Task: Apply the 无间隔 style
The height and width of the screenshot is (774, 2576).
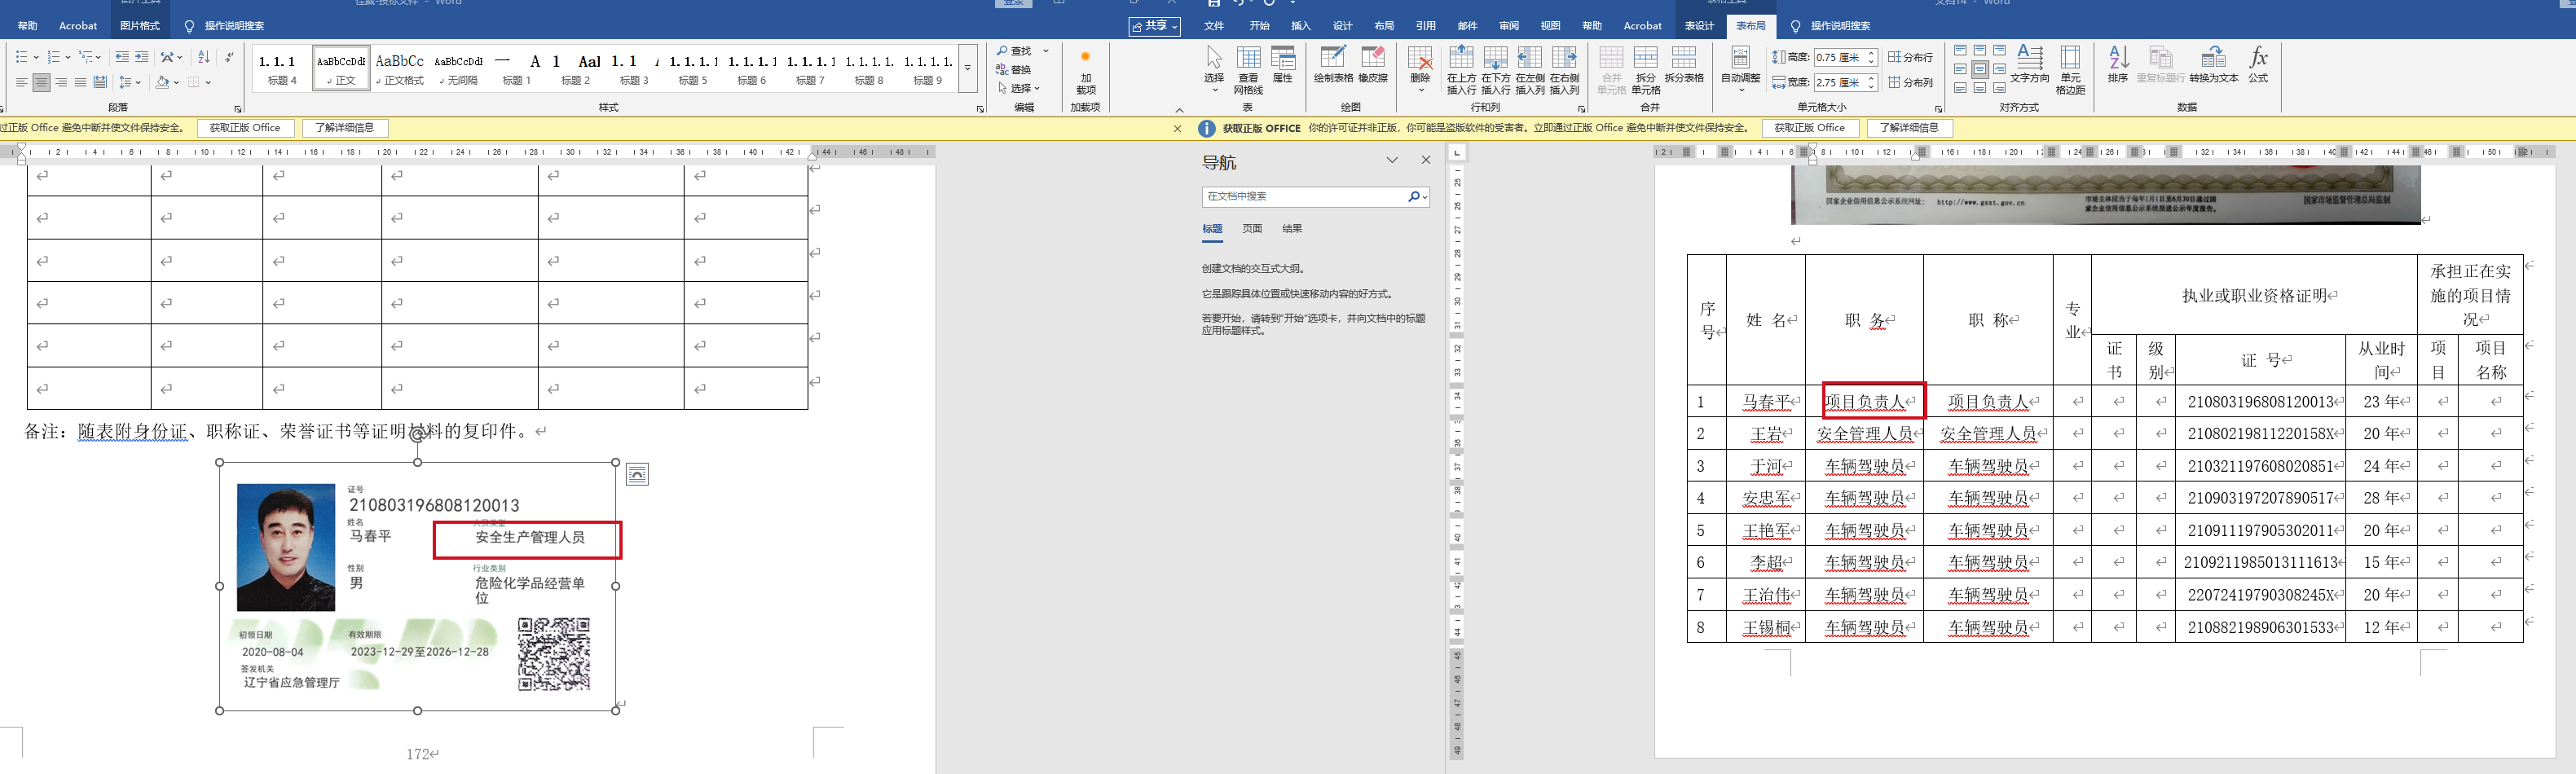Action: coord(458,68)
